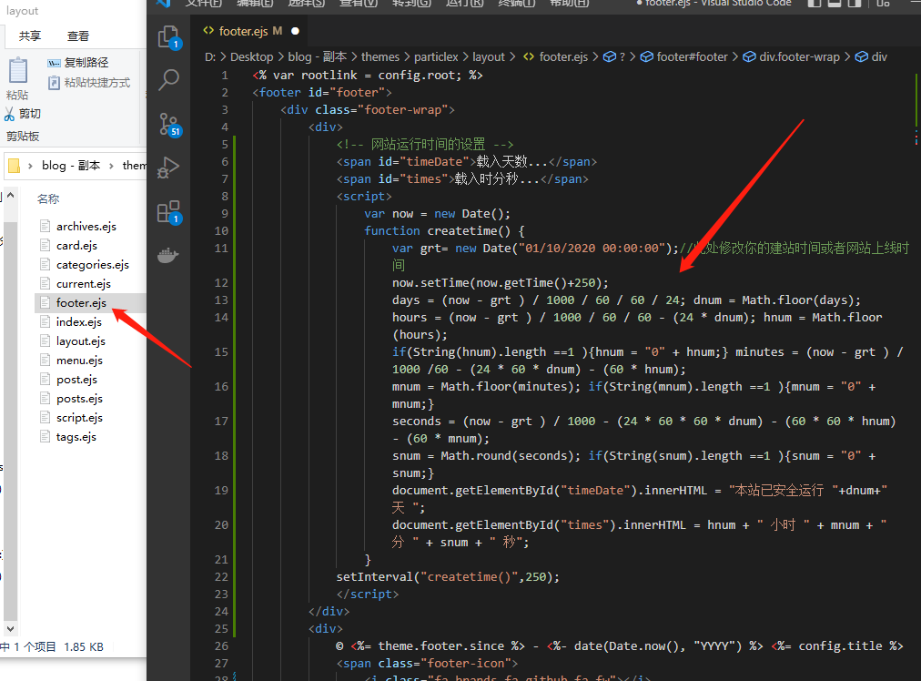Click 复制路径 in the File Explorer ribbon

[78, 62]
